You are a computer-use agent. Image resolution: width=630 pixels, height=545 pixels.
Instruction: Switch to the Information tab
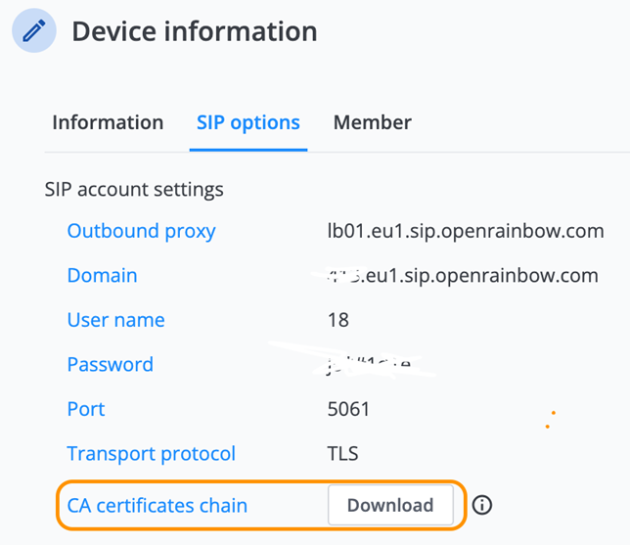point(108,122)
